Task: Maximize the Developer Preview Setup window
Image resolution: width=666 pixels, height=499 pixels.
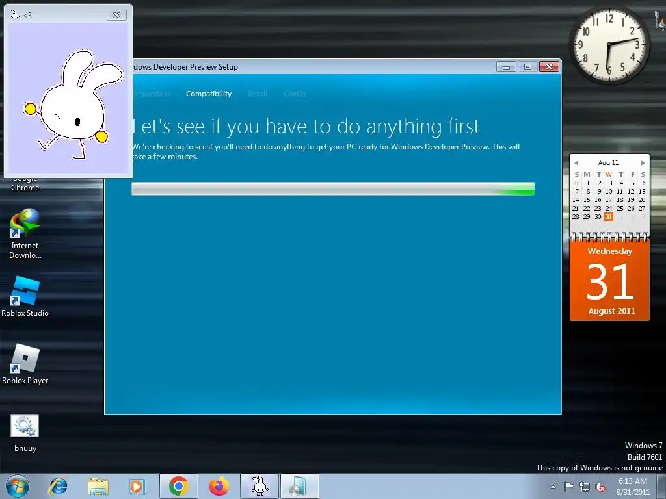Action: [527, 67]
